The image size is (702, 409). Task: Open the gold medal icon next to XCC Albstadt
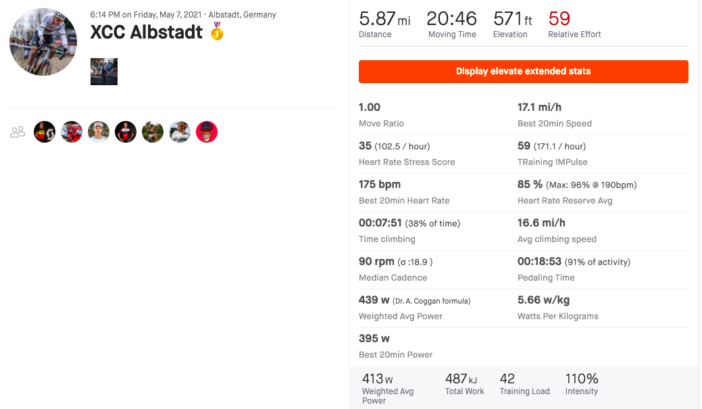217,31
